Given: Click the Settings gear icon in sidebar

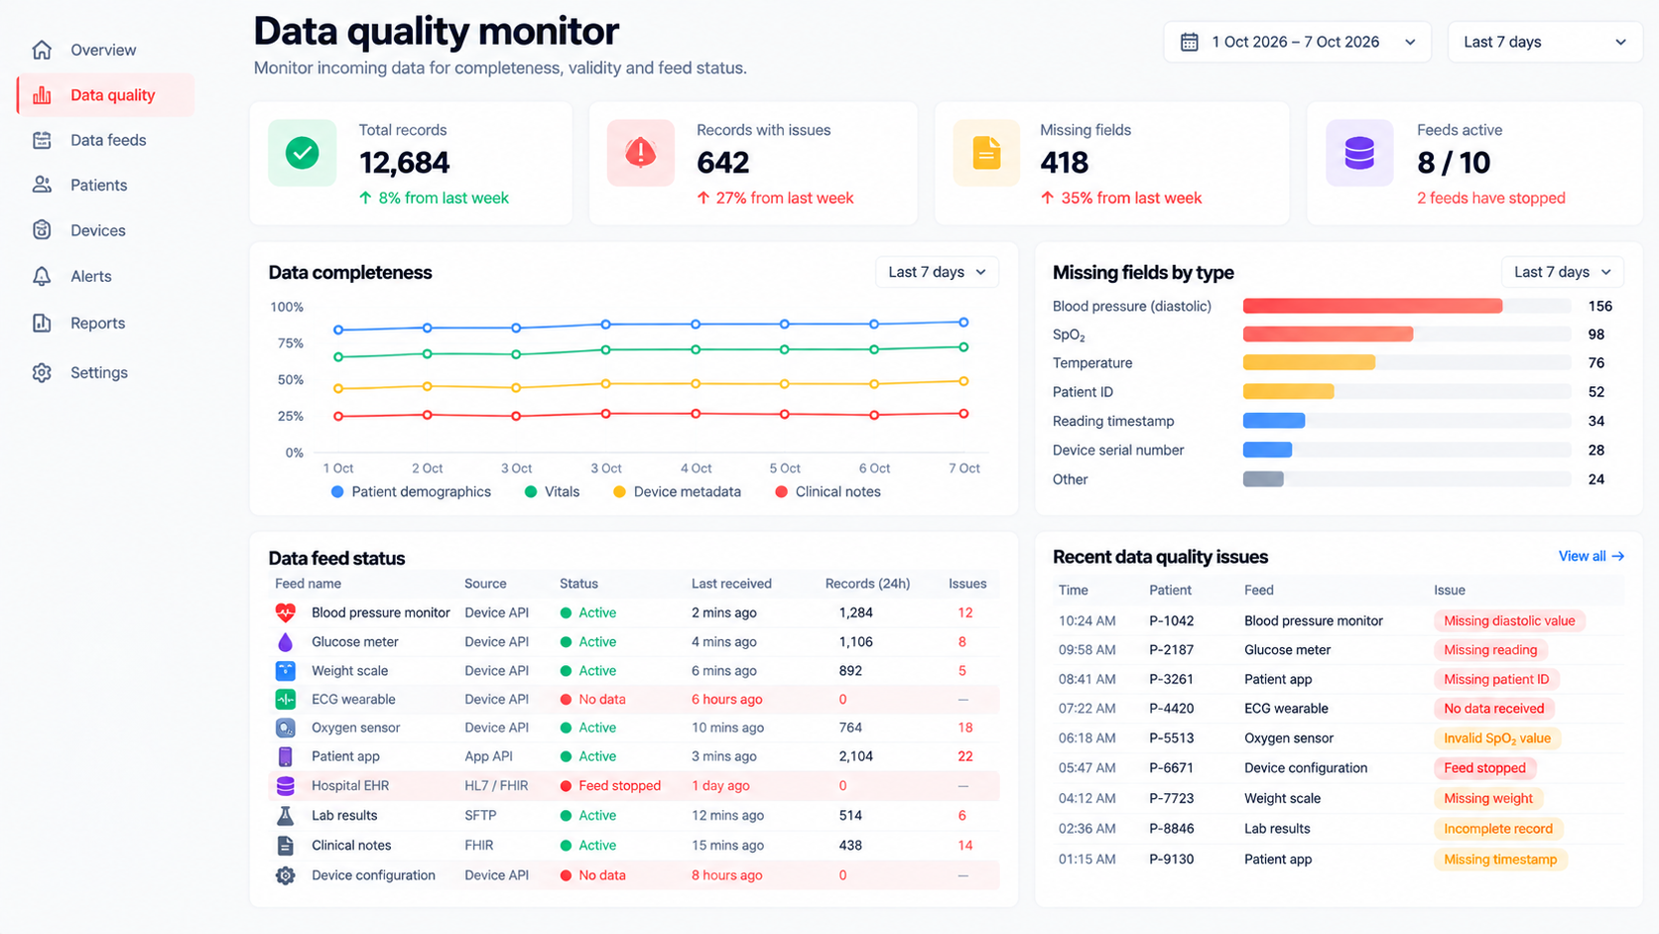Looking at the screenshot, I should pyautogui.click(x=42, y=372).
